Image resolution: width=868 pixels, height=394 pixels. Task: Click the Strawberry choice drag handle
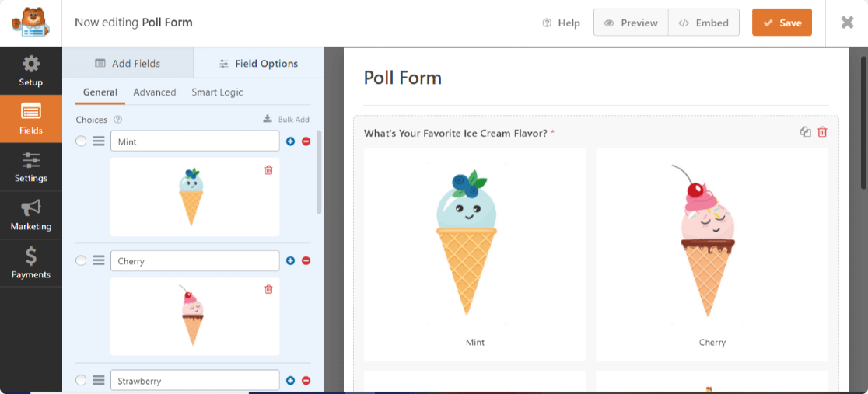(99, 380)
